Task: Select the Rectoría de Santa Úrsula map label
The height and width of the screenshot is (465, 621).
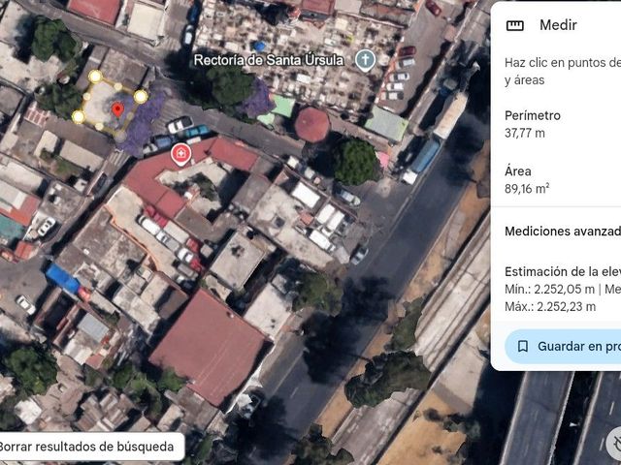Action: 269,60
